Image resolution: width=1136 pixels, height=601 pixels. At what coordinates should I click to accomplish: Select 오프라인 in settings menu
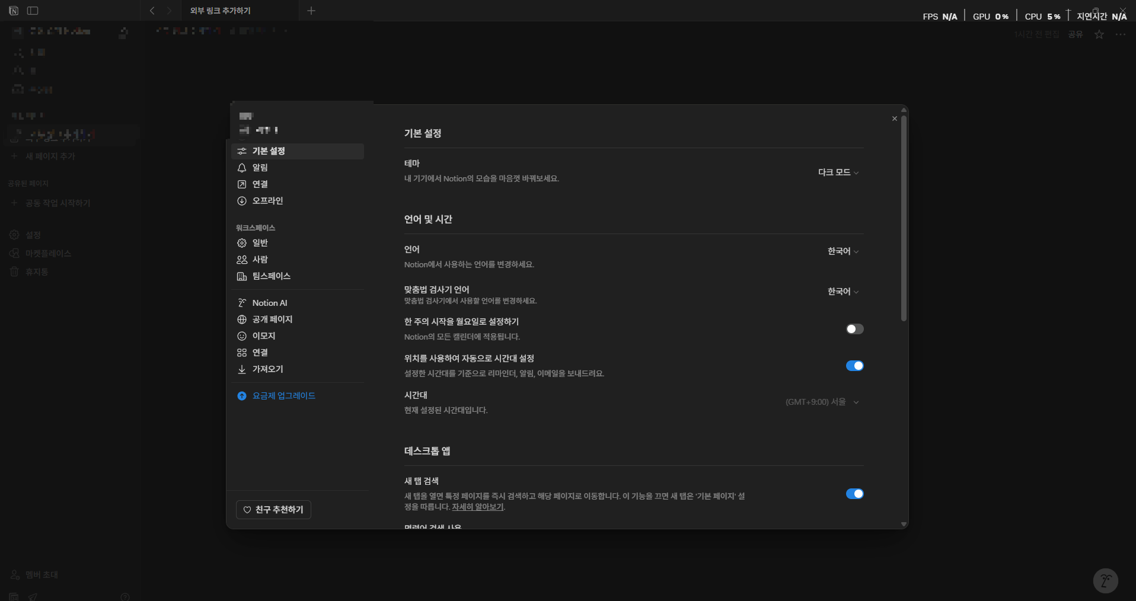pyautogui.click(x=298, y=201)
